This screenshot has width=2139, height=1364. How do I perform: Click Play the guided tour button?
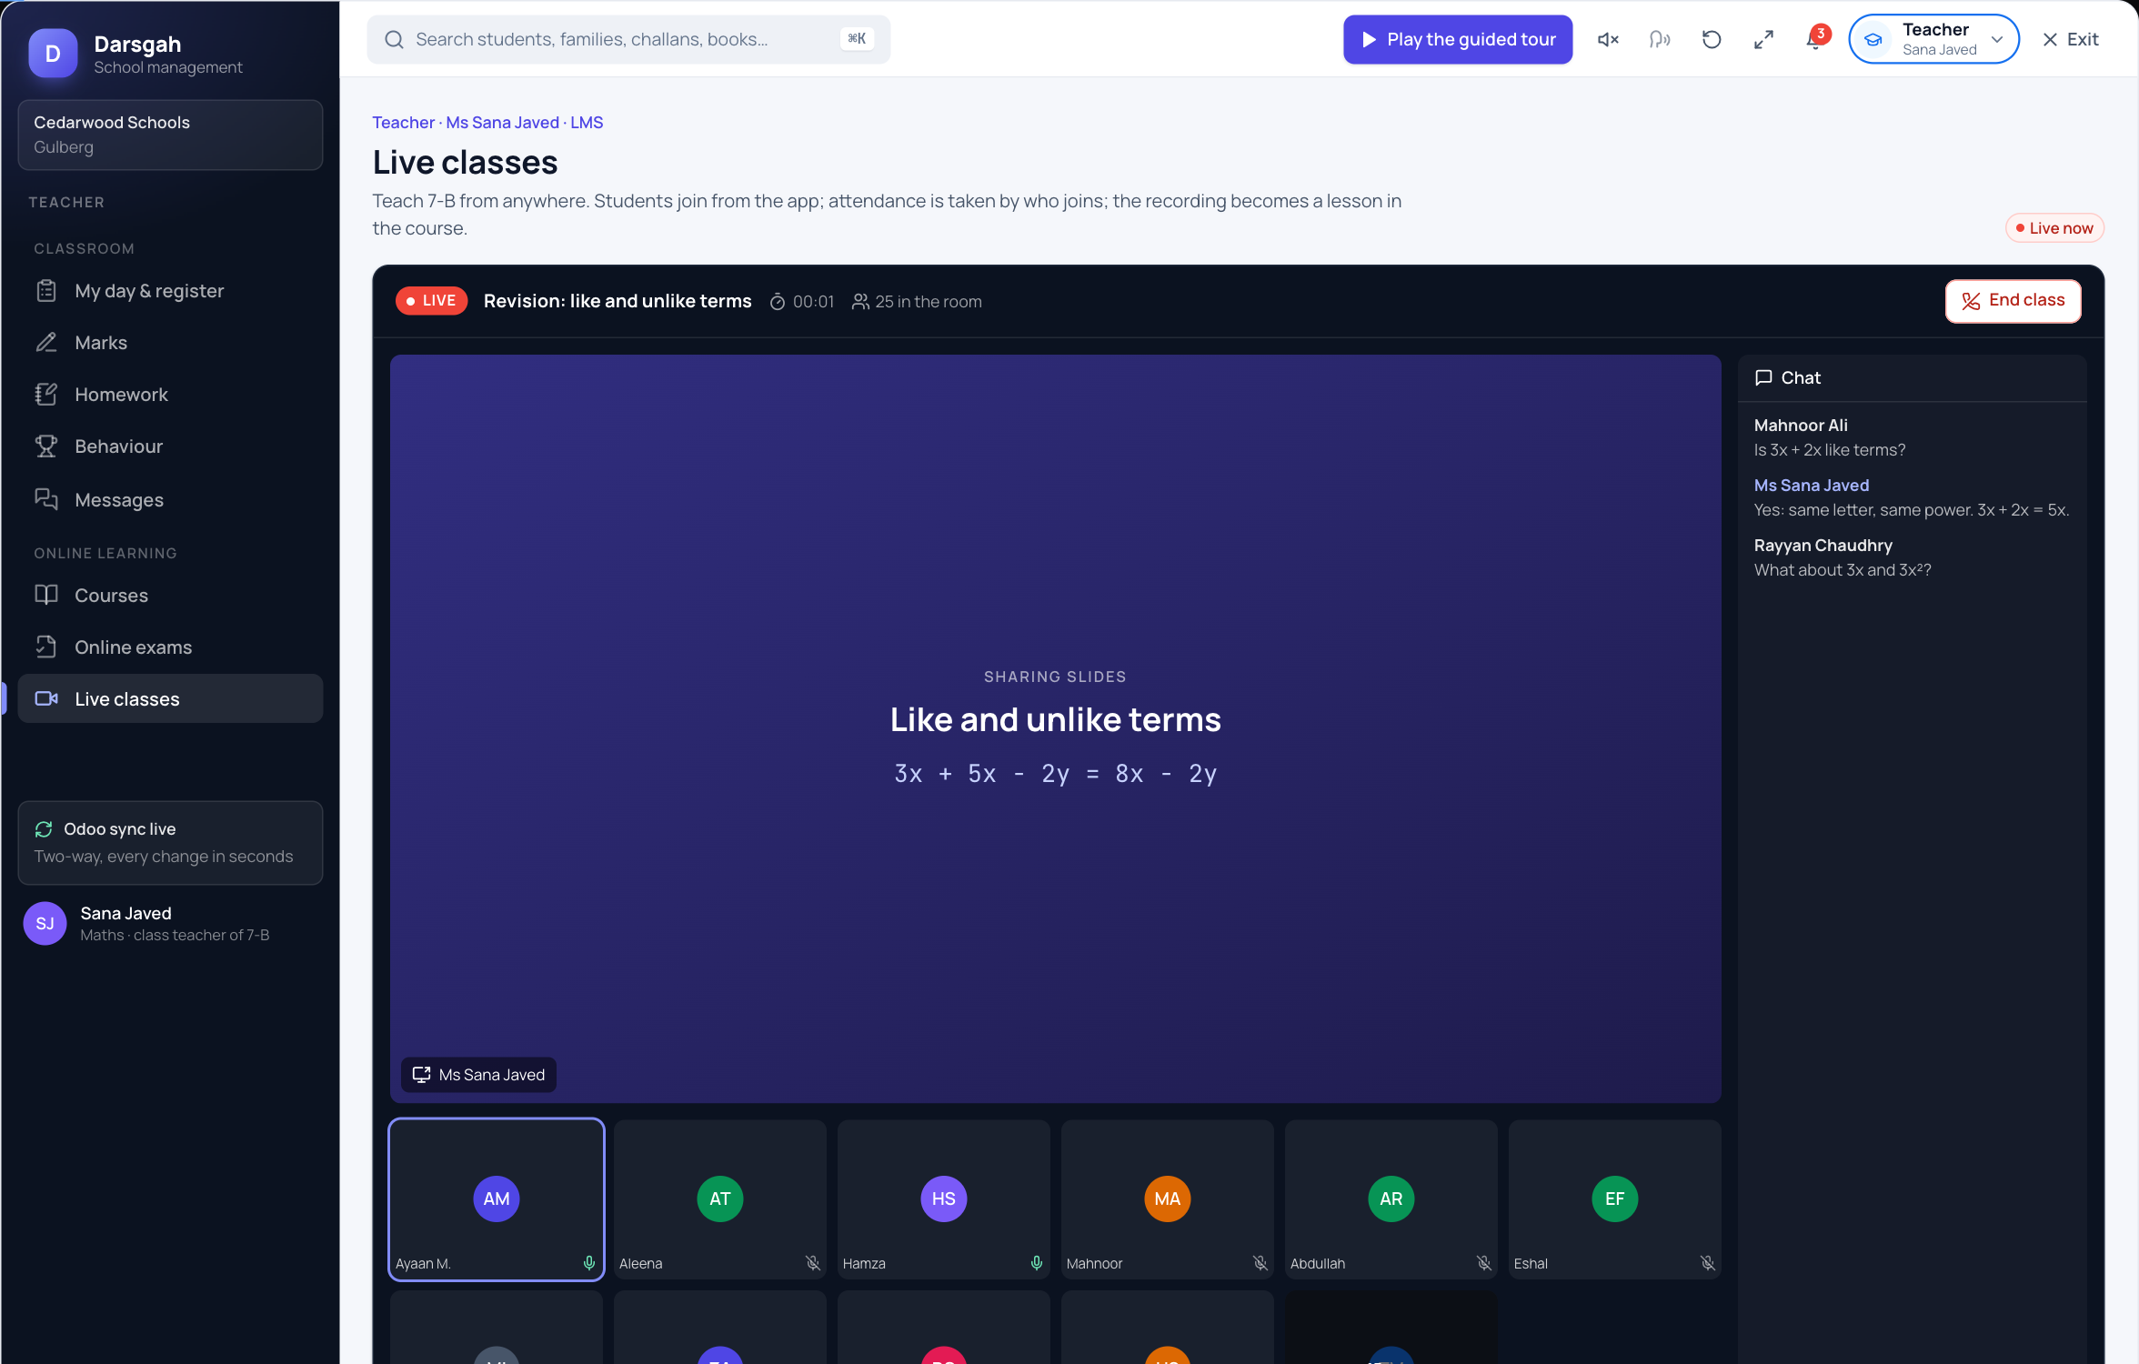click(1458, 39)
